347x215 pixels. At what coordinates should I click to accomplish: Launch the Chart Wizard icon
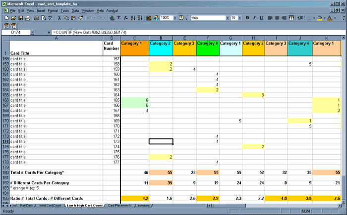pos(149,18)
